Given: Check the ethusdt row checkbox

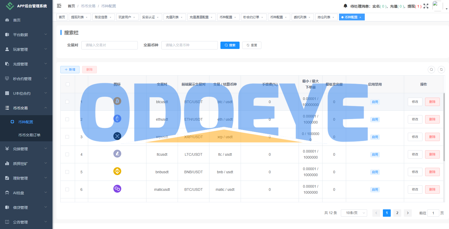Looking at the screenshot, I should [x=67, y=119].
